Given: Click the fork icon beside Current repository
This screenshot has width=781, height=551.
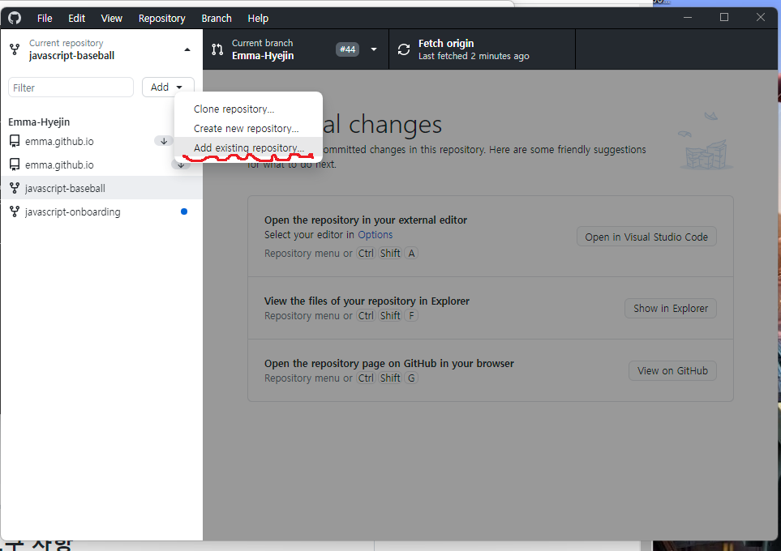Looking at the screenshot, I should [x=15, y=49].
